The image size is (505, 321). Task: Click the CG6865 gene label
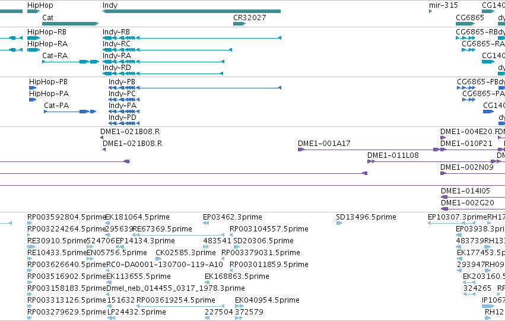(x=470, y=18)
